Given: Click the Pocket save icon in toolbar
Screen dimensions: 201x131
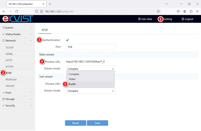Looking at the screenshot, I should 178,11.
